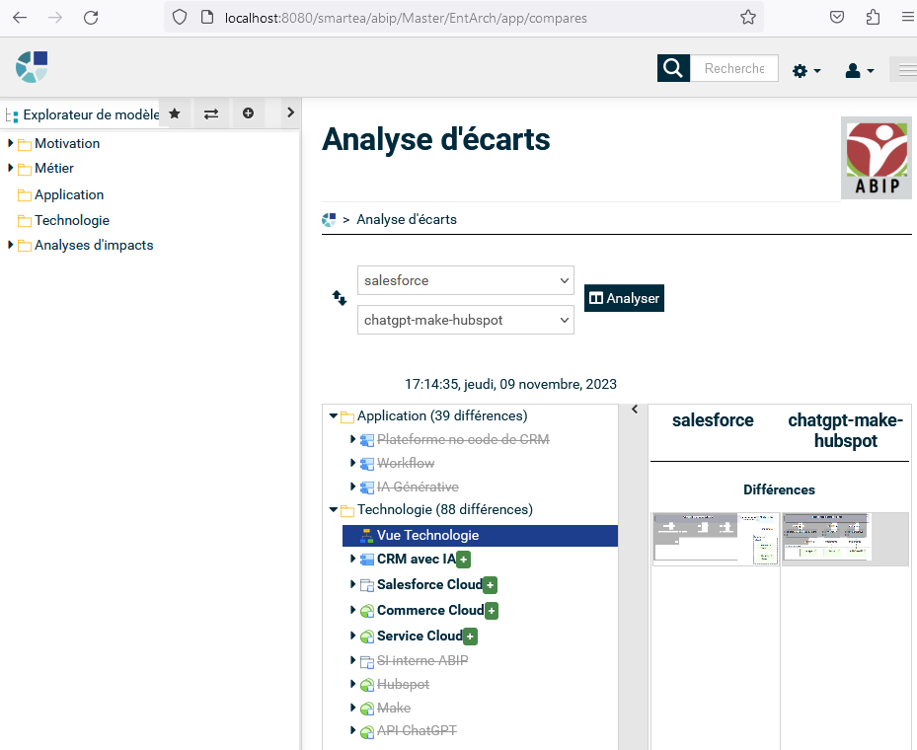Screen dimensions: 917x750
Task: Select the API ChatGPT tree item
Action: click(x=417, y=730)
